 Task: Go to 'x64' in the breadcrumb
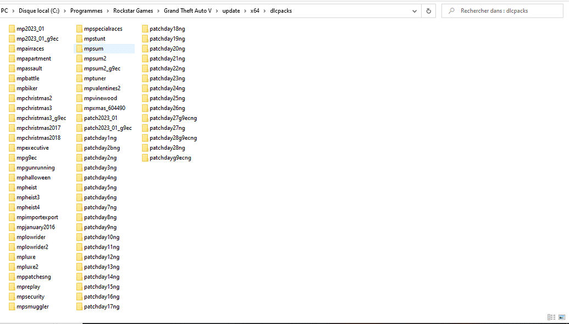255,11
